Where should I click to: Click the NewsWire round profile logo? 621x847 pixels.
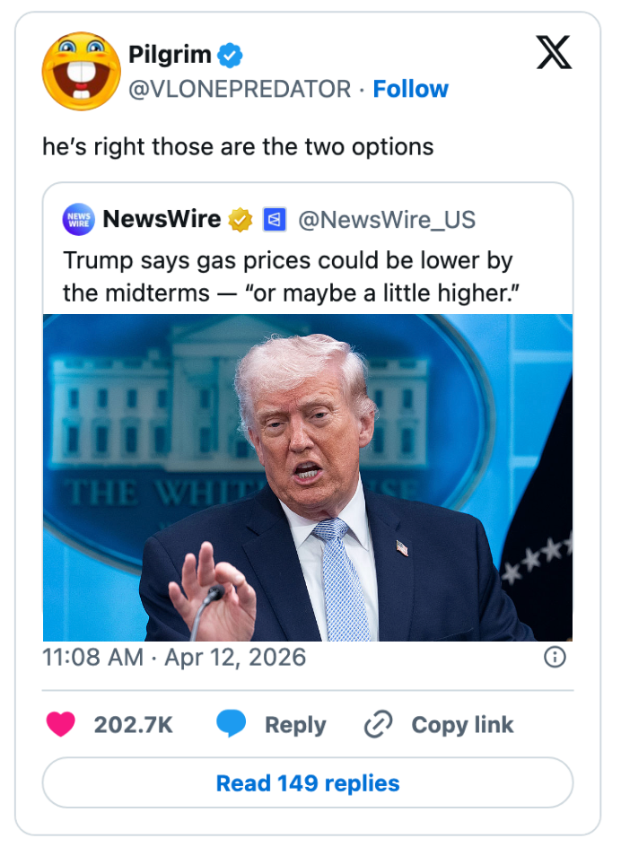coord(79,219)
